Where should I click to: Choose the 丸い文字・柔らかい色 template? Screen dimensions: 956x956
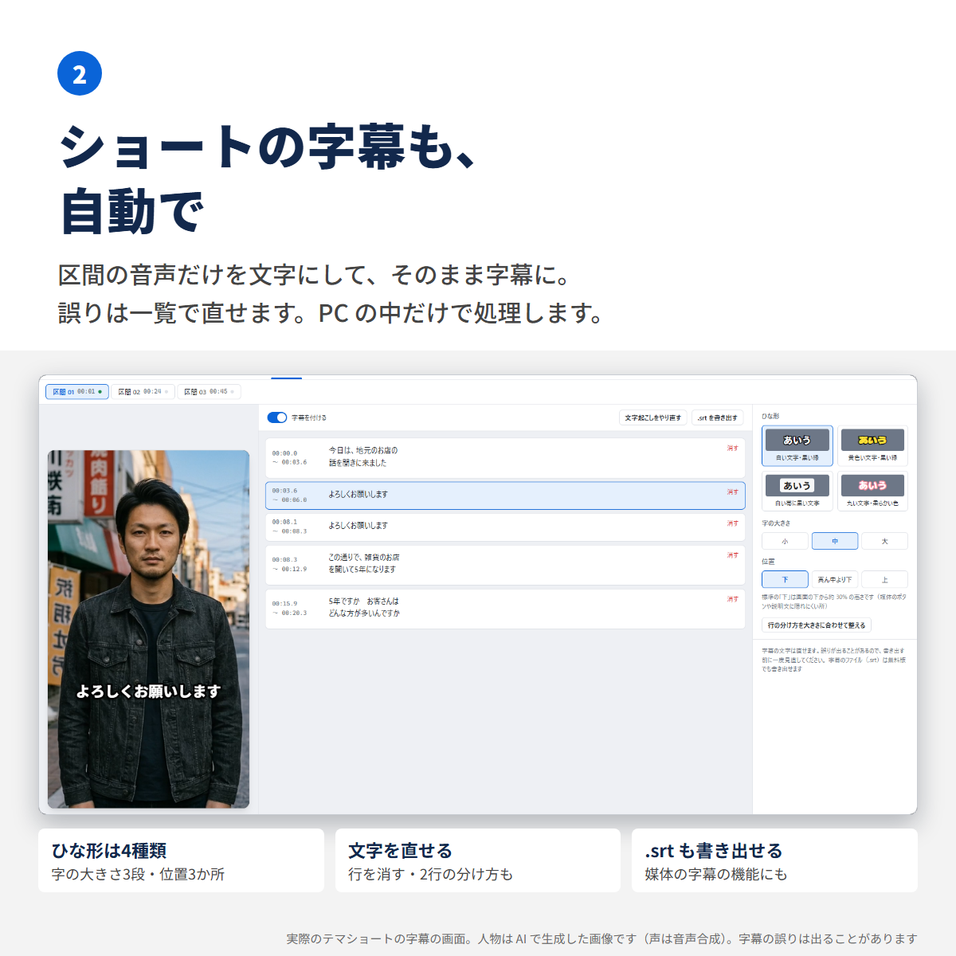tap(872, 491)
